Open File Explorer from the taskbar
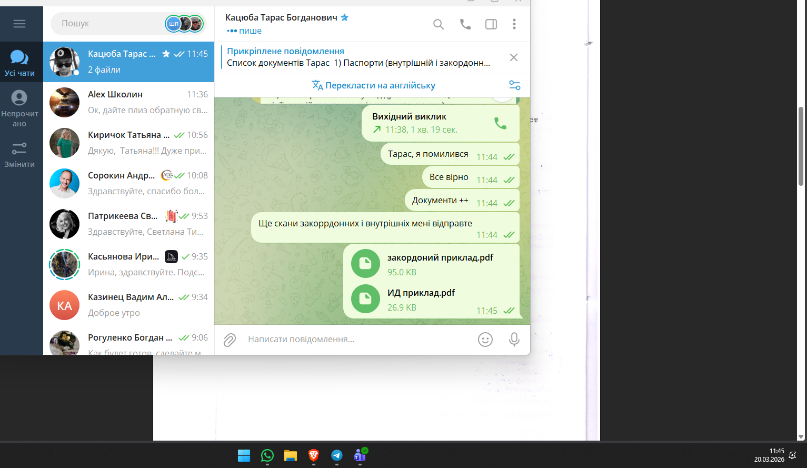Image resolution: width=807 pixels, height=468 pixels. (291, 455)
